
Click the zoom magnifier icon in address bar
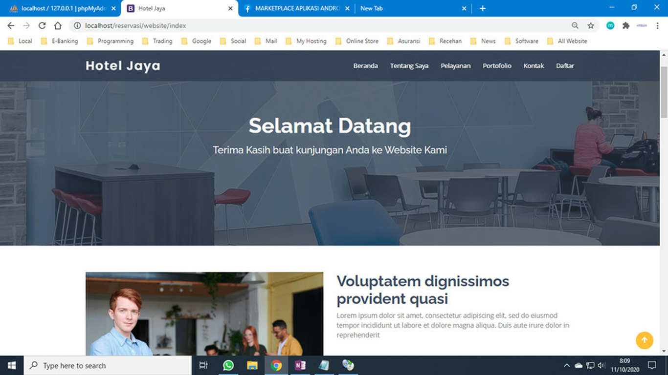[x=575, y=26]
